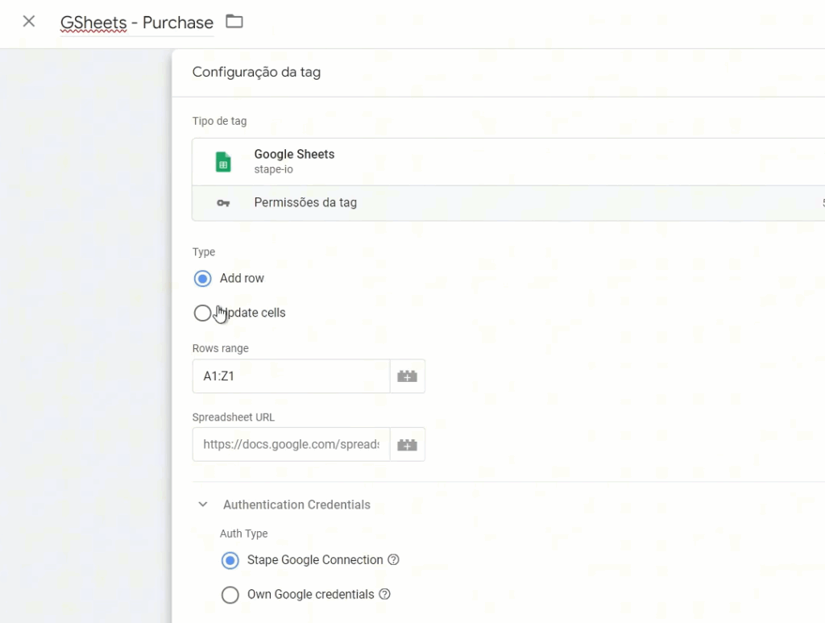Image resolution: width=825 pixels, height=623 pixels.
Task: Choose Own Google credentials auth type
Action: (230, 595)
